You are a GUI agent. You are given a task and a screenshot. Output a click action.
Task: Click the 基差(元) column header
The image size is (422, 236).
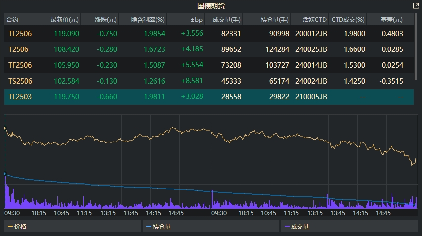pyautogui.click(x=392, y=20)
